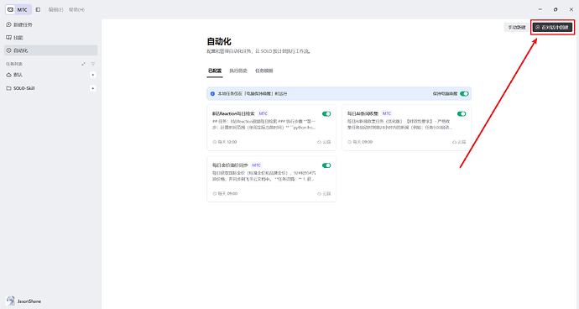Screen dimensions: 579x309
Task: Open the MTC workspace switcher
Action: pos(18,9)
